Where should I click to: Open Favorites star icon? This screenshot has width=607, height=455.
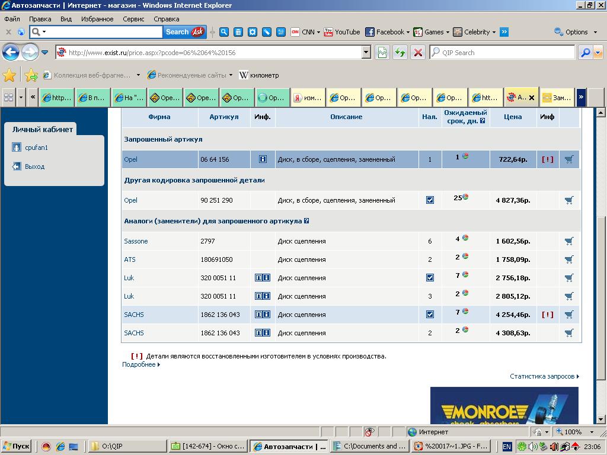click(x=9, y=75)
